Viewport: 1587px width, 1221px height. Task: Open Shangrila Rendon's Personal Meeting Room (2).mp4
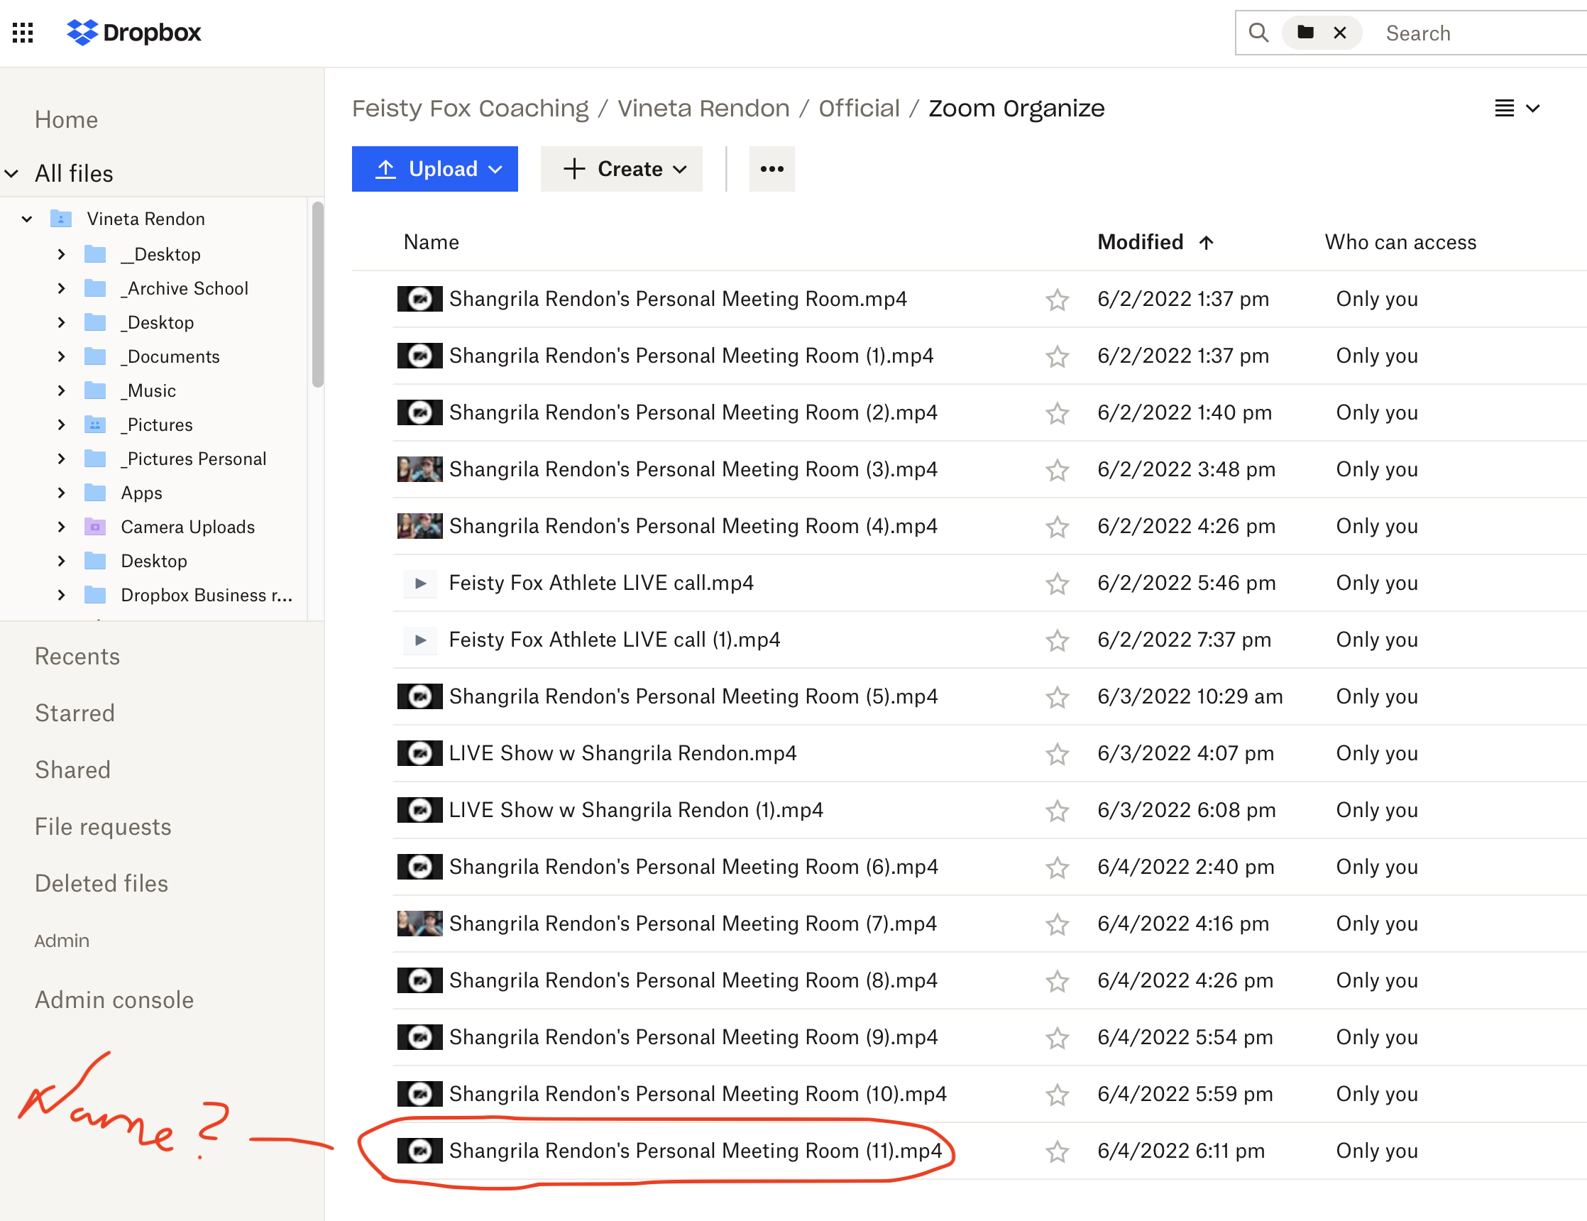pyautogui.click(x=693, y=412)
